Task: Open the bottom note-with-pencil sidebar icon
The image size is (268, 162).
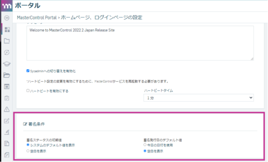Action: coord(7,155)
